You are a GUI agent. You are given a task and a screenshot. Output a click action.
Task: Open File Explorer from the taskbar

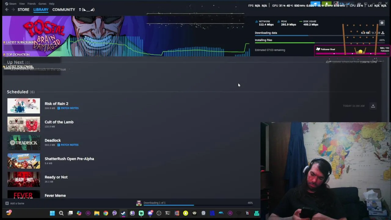97,213
